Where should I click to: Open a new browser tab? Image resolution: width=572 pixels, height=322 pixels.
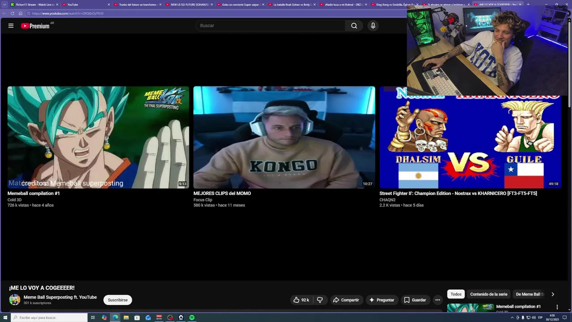click(x=528, y=4)
